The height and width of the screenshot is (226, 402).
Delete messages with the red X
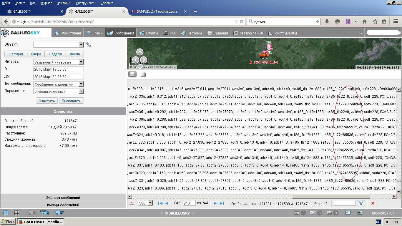[373, 203]
